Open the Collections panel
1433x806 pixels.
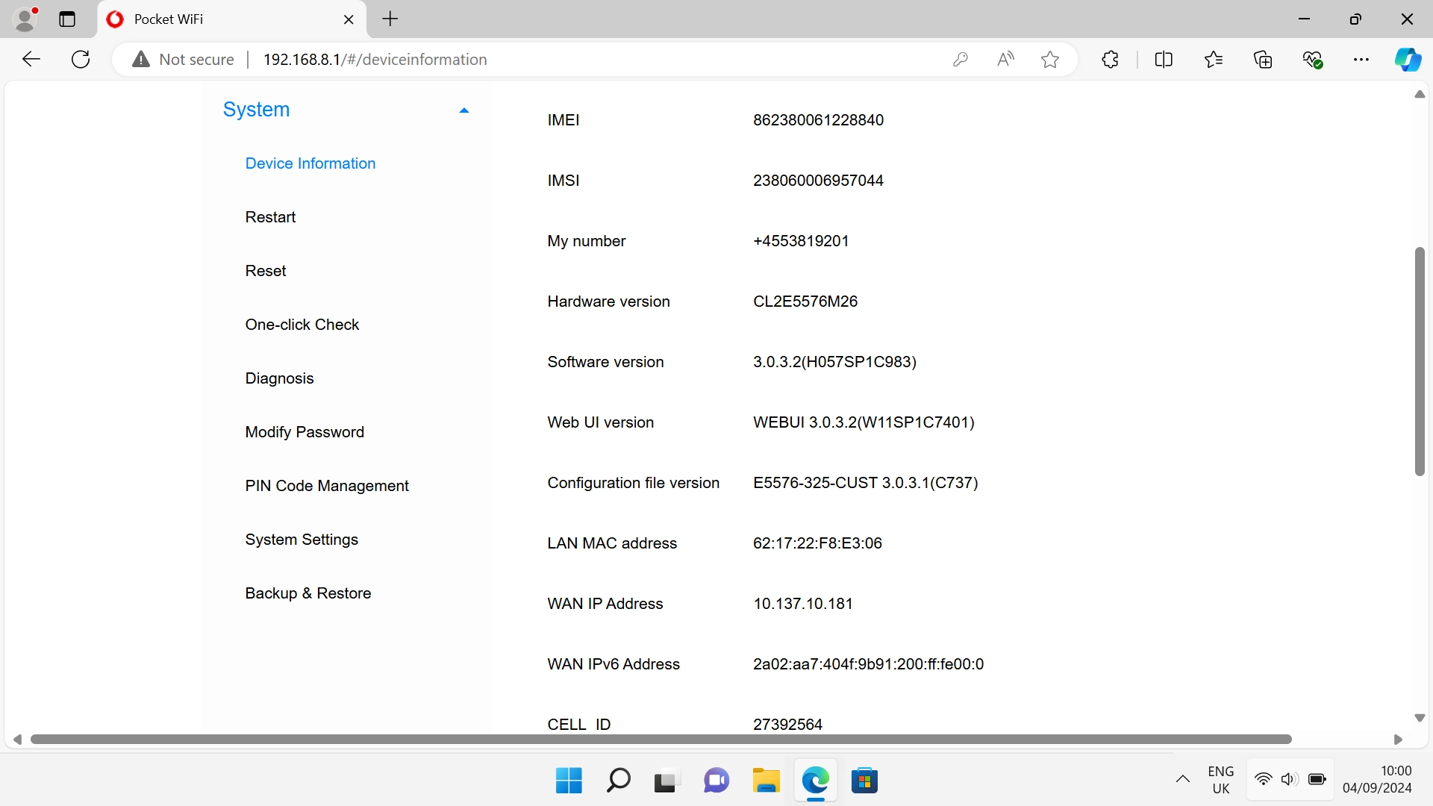click(1264, 59)
